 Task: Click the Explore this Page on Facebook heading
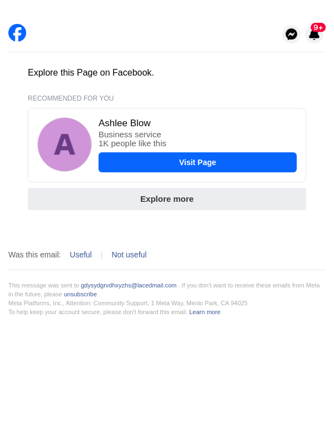click(91, 73)
